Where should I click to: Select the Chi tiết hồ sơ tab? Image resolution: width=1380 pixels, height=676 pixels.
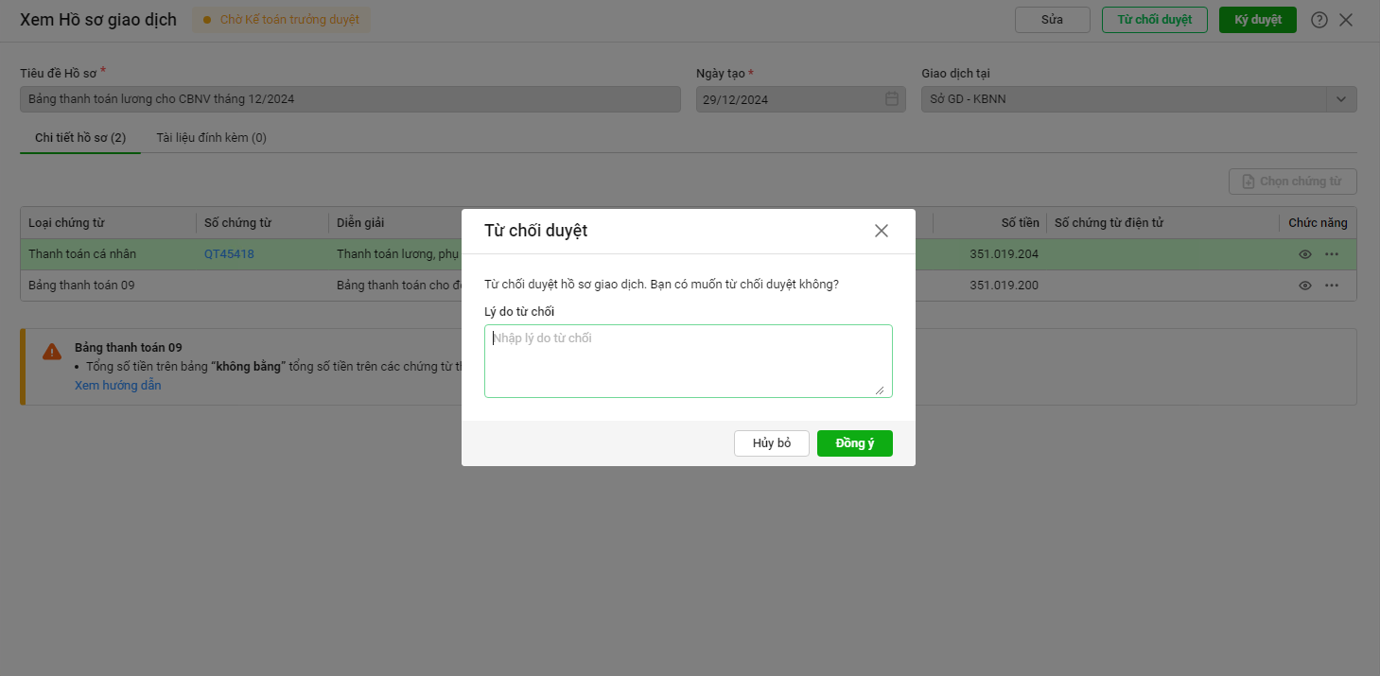(80, 138)
